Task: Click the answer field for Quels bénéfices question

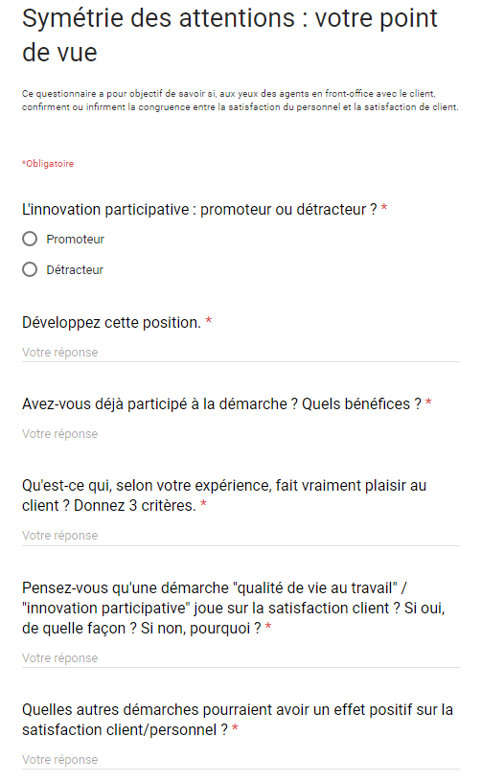Action: (x=240, y=433)
